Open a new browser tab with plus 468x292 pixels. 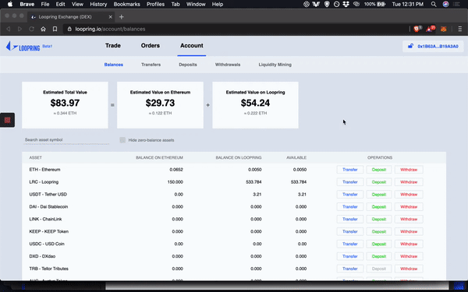[121, 17]
